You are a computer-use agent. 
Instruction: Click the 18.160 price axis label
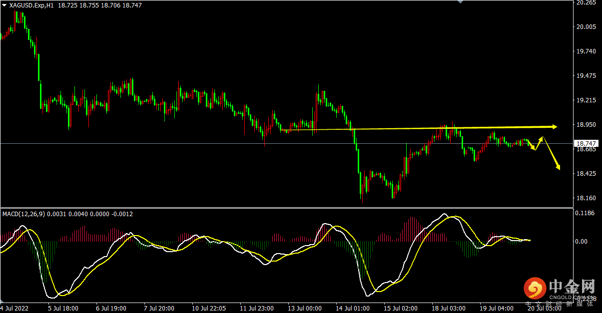586,198
